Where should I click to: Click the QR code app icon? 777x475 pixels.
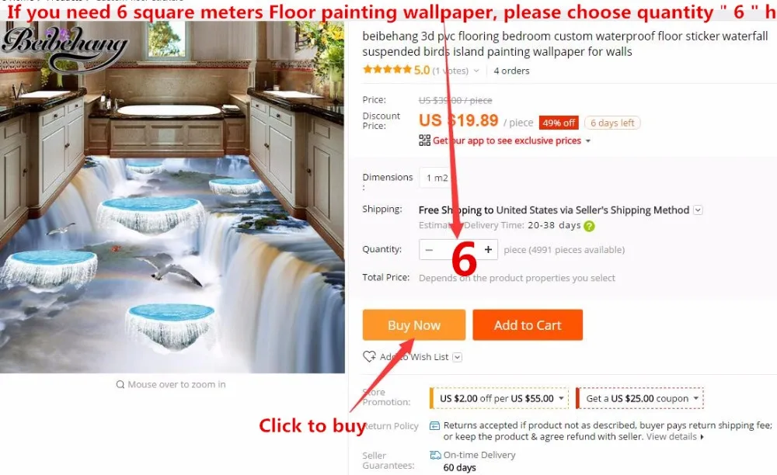425,140
